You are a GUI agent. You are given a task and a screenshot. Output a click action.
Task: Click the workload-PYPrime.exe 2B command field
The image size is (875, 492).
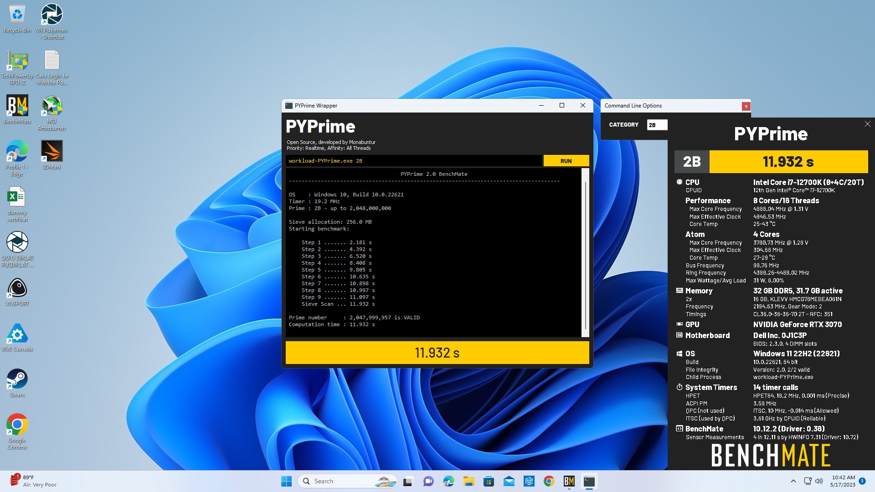[x=414, y=161]
